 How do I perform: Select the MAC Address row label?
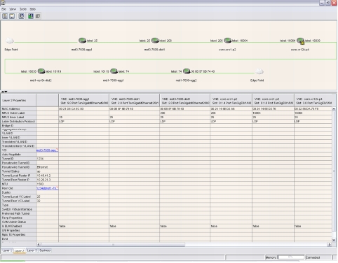[18, 109]
